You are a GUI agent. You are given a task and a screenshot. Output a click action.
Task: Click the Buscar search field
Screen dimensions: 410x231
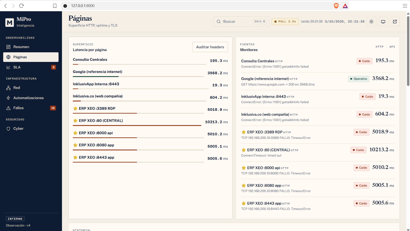(241, 22)
